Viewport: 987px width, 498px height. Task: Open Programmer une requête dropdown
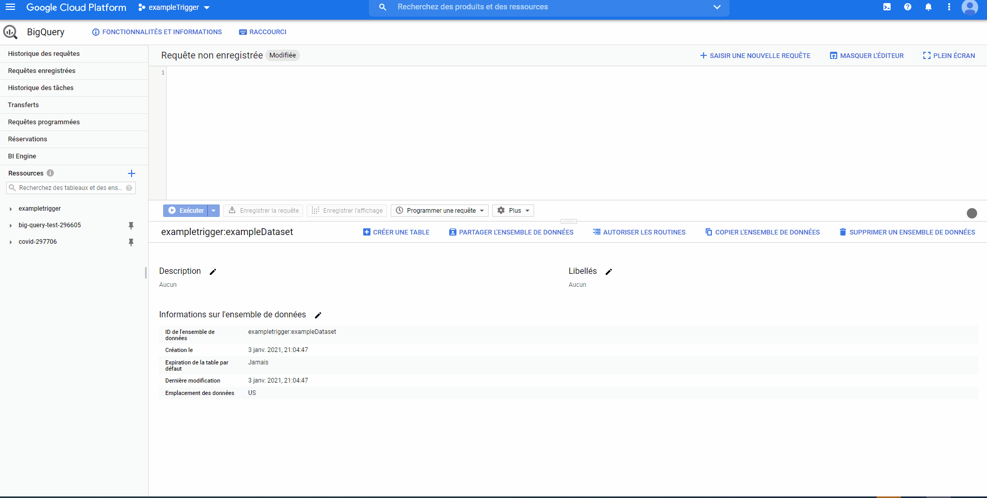point(440,211)
